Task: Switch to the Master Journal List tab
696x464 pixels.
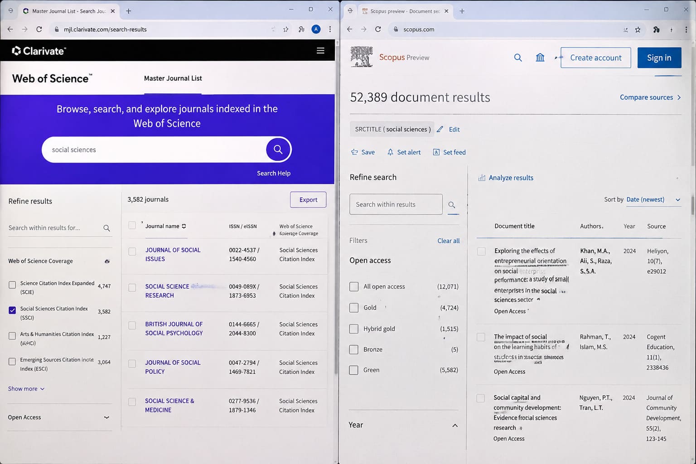Action: tap(173, 78)
